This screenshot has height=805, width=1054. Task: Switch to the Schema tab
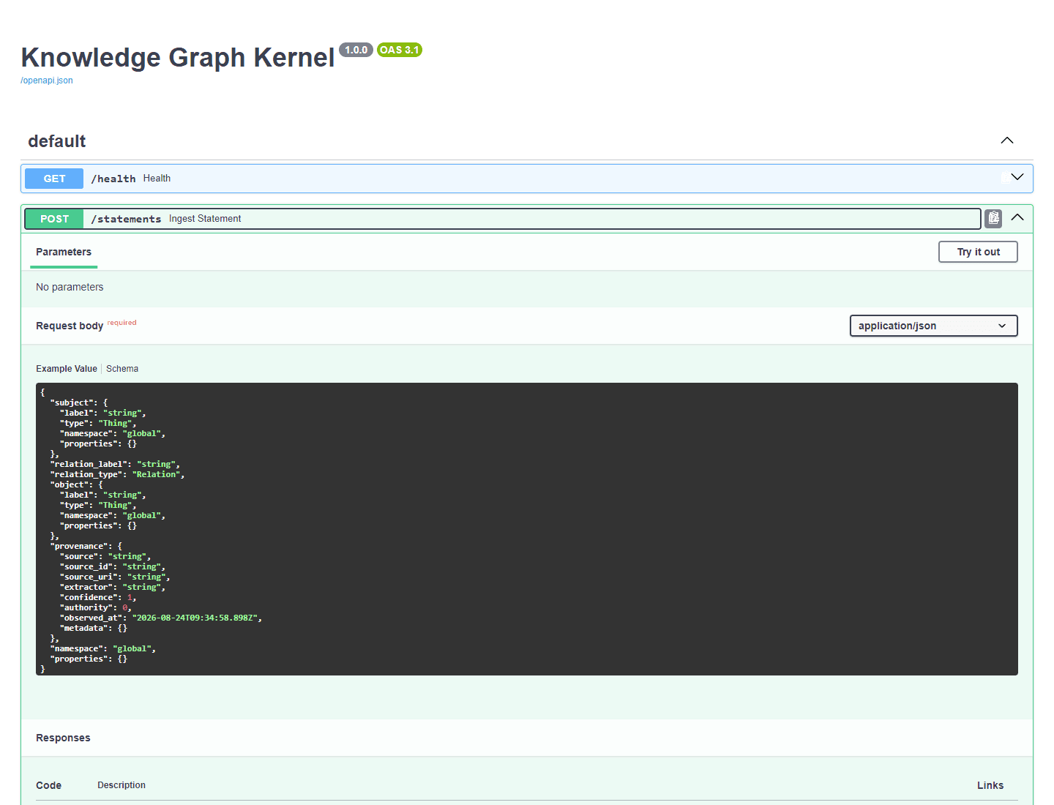pos(122,369)
